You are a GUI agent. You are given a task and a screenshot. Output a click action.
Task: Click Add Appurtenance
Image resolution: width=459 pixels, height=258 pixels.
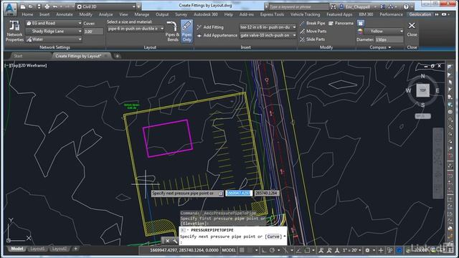point(217,35)
